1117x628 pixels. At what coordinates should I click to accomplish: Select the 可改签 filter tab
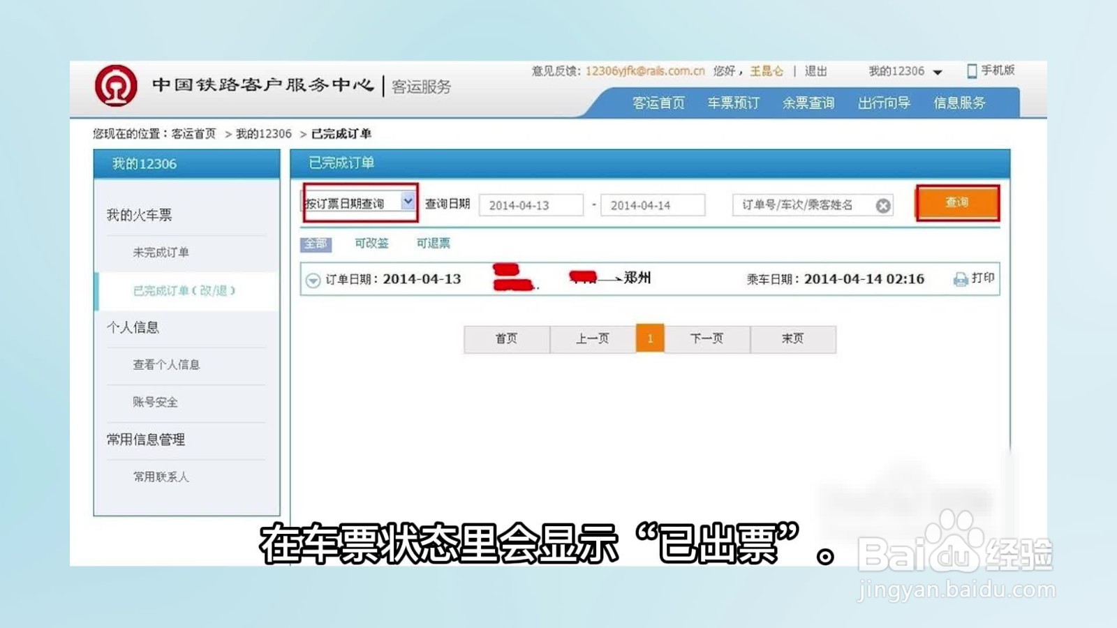(373, 243)
